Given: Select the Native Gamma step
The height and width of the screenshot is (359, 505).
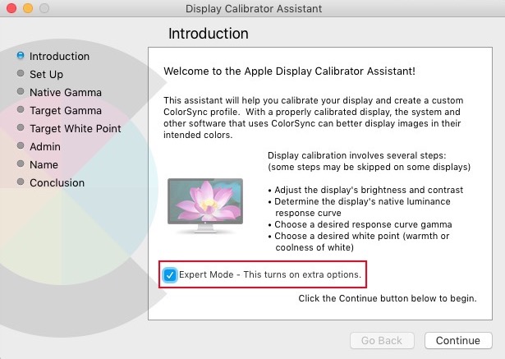Looking at the screenshot, I should pos(66,93).
